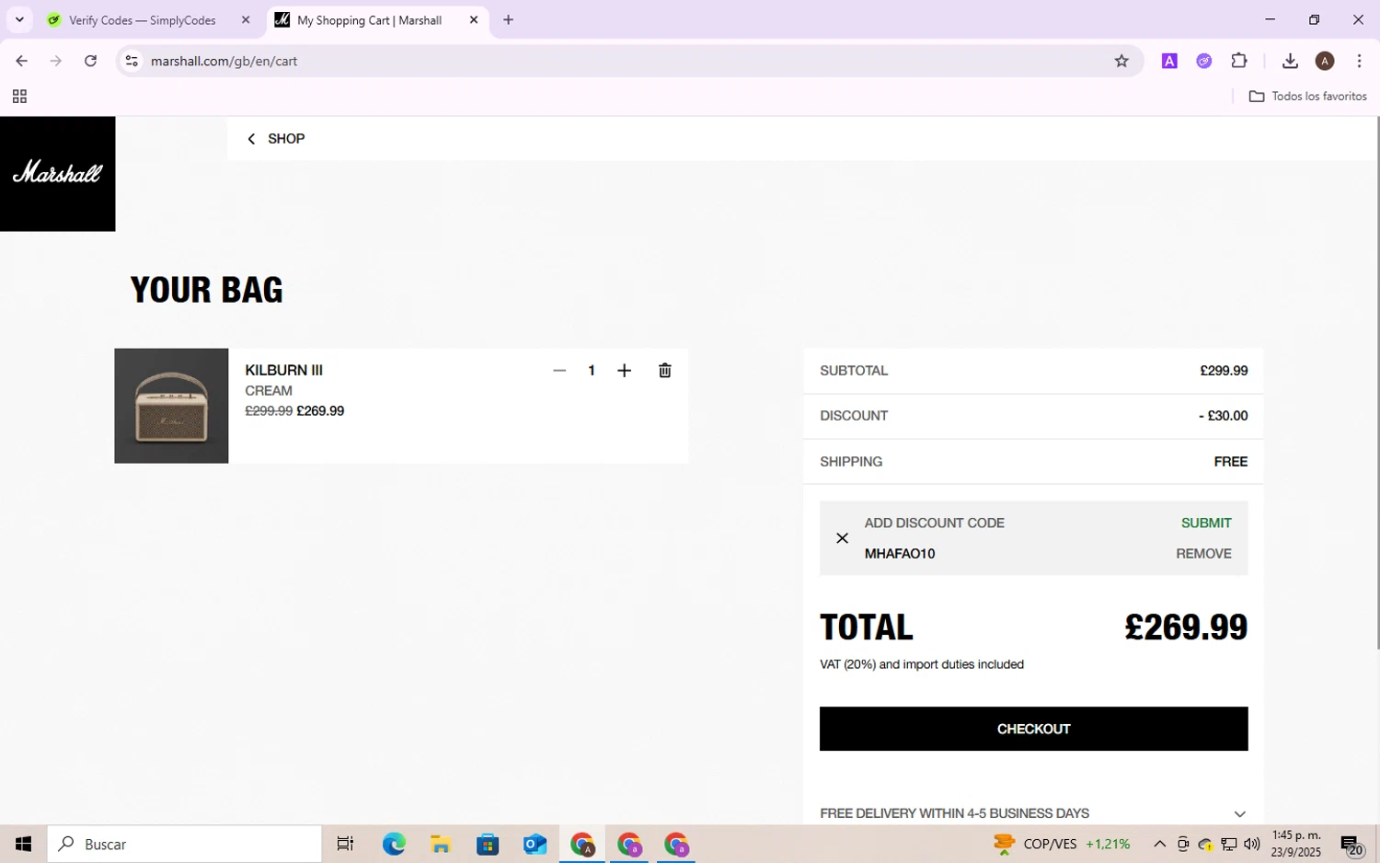Open Chrome three-dot menu
The height and width of the screenshot is (863, 1380).
1359,61
